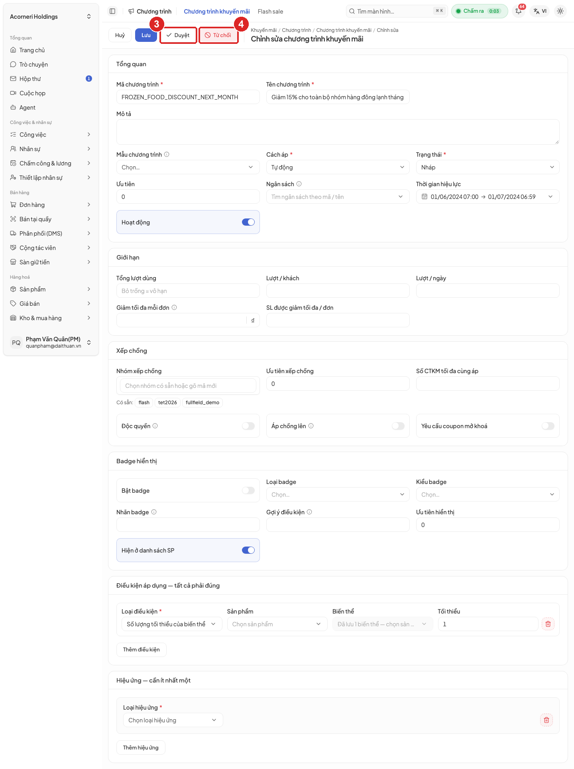This screenshot has width=574, height=769.
Task: Enable the Độc quyền switch
Action: [248, 426]
